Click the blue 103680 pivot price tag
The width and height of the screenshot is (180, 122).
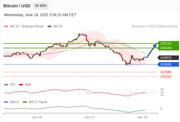pyautogui.click(x=168, y=64)
